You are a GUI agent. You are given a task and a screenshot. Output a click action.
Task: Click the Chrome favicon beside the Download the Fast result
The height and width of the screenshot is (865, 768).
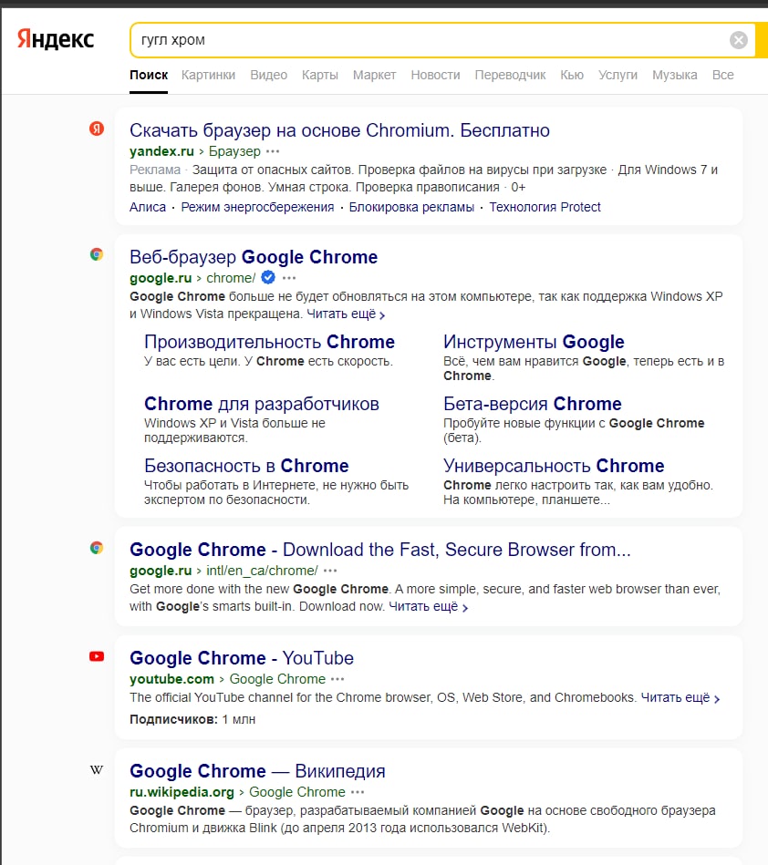pyautogui.click(x=97, y=548)
